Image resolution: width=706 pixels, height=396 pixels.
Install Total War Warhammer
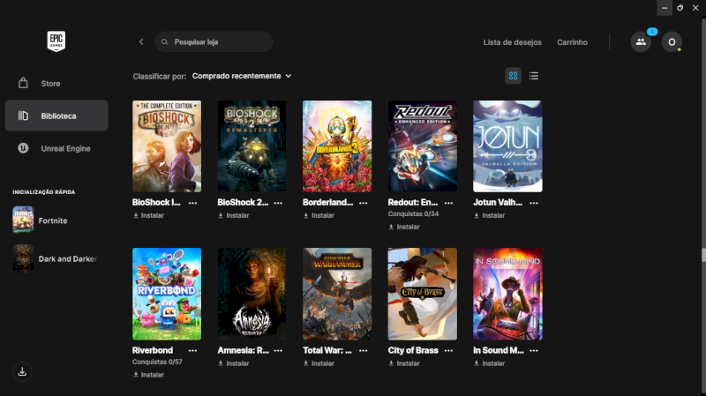(x=319, y=363)
